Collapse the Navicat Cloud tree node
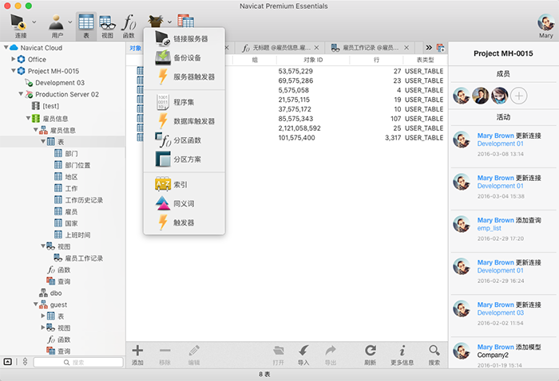Viewport: 559px width, 381px height. pos(6,47)
